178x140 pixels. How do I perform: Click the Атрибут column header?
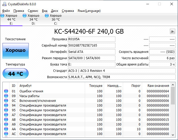coord(51,86)
